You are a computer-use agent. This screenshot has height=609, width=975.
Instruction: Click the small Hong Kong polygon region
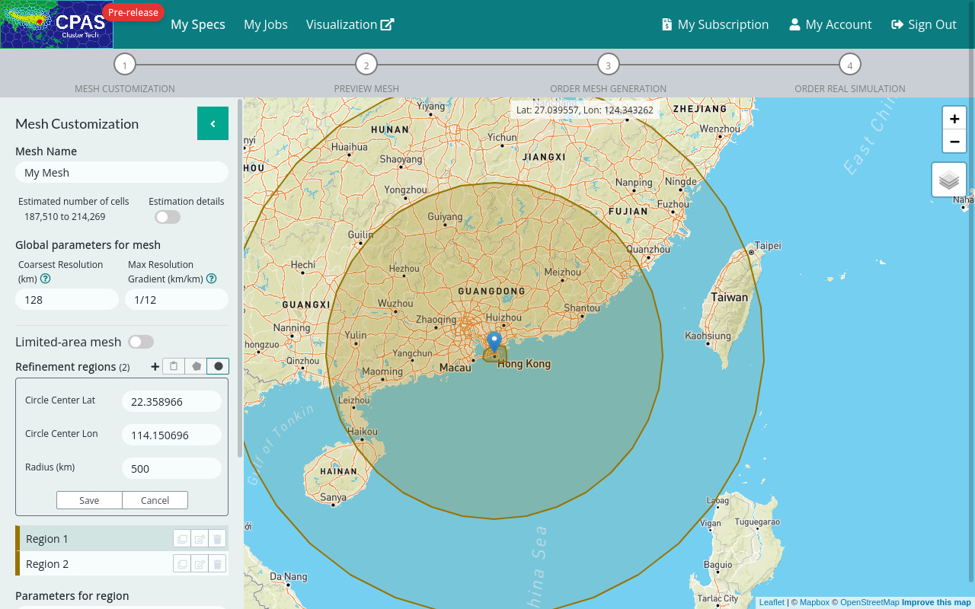click(x=495, y=355)
